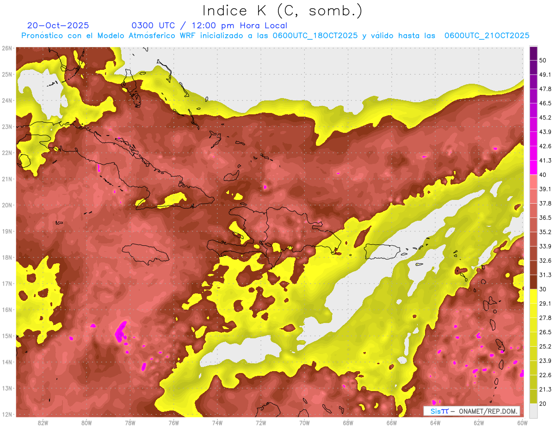The image size is (555, 429).
Task: Click the '40' color bar label
Action: click(543, 175)
